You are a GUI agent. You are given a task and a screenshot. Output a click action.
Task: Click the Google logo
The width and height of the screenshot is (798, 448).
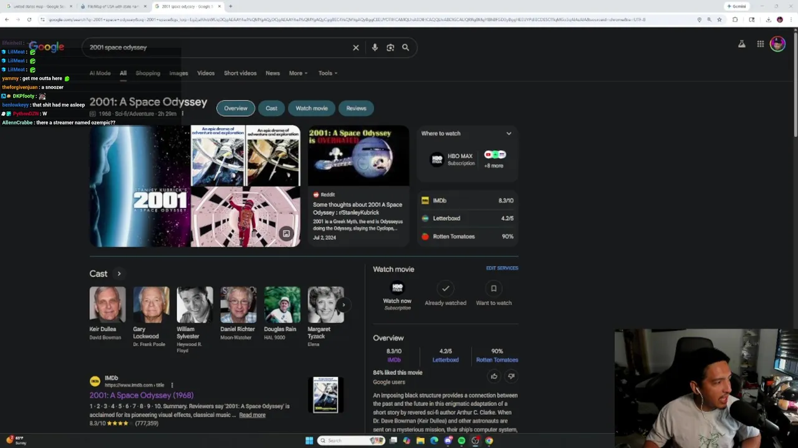click(47, 47)
